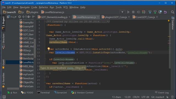Open Git: master branch menu
The width and height of the screenshot is (176, 99).
[x=158, y=97]
